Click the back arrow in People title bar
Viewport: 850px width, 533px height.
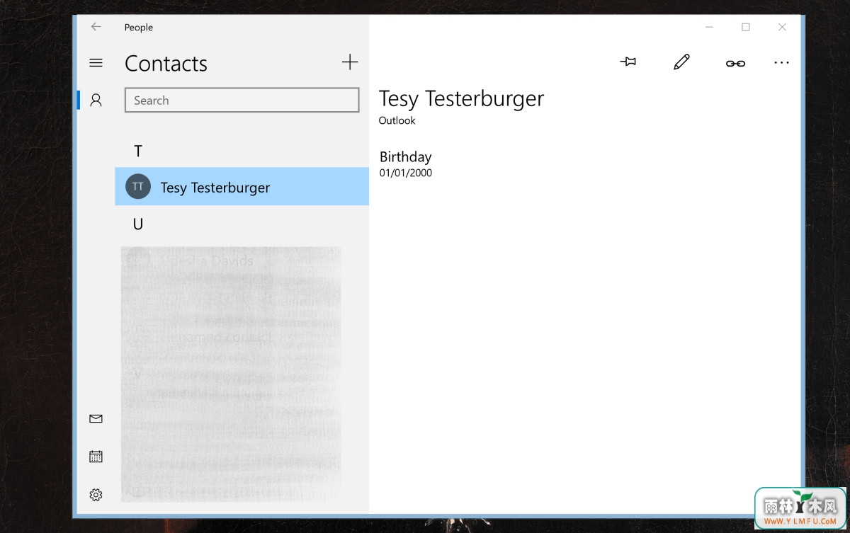(x=96, y=27)
